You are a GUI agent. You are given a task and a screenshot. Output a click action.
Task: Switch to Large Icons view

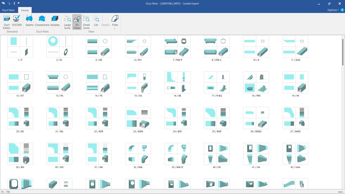pyautogui.click(x=67, y=22)
